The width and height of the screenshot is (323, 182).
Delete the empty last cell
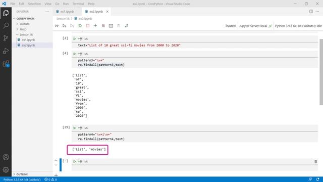315,162
